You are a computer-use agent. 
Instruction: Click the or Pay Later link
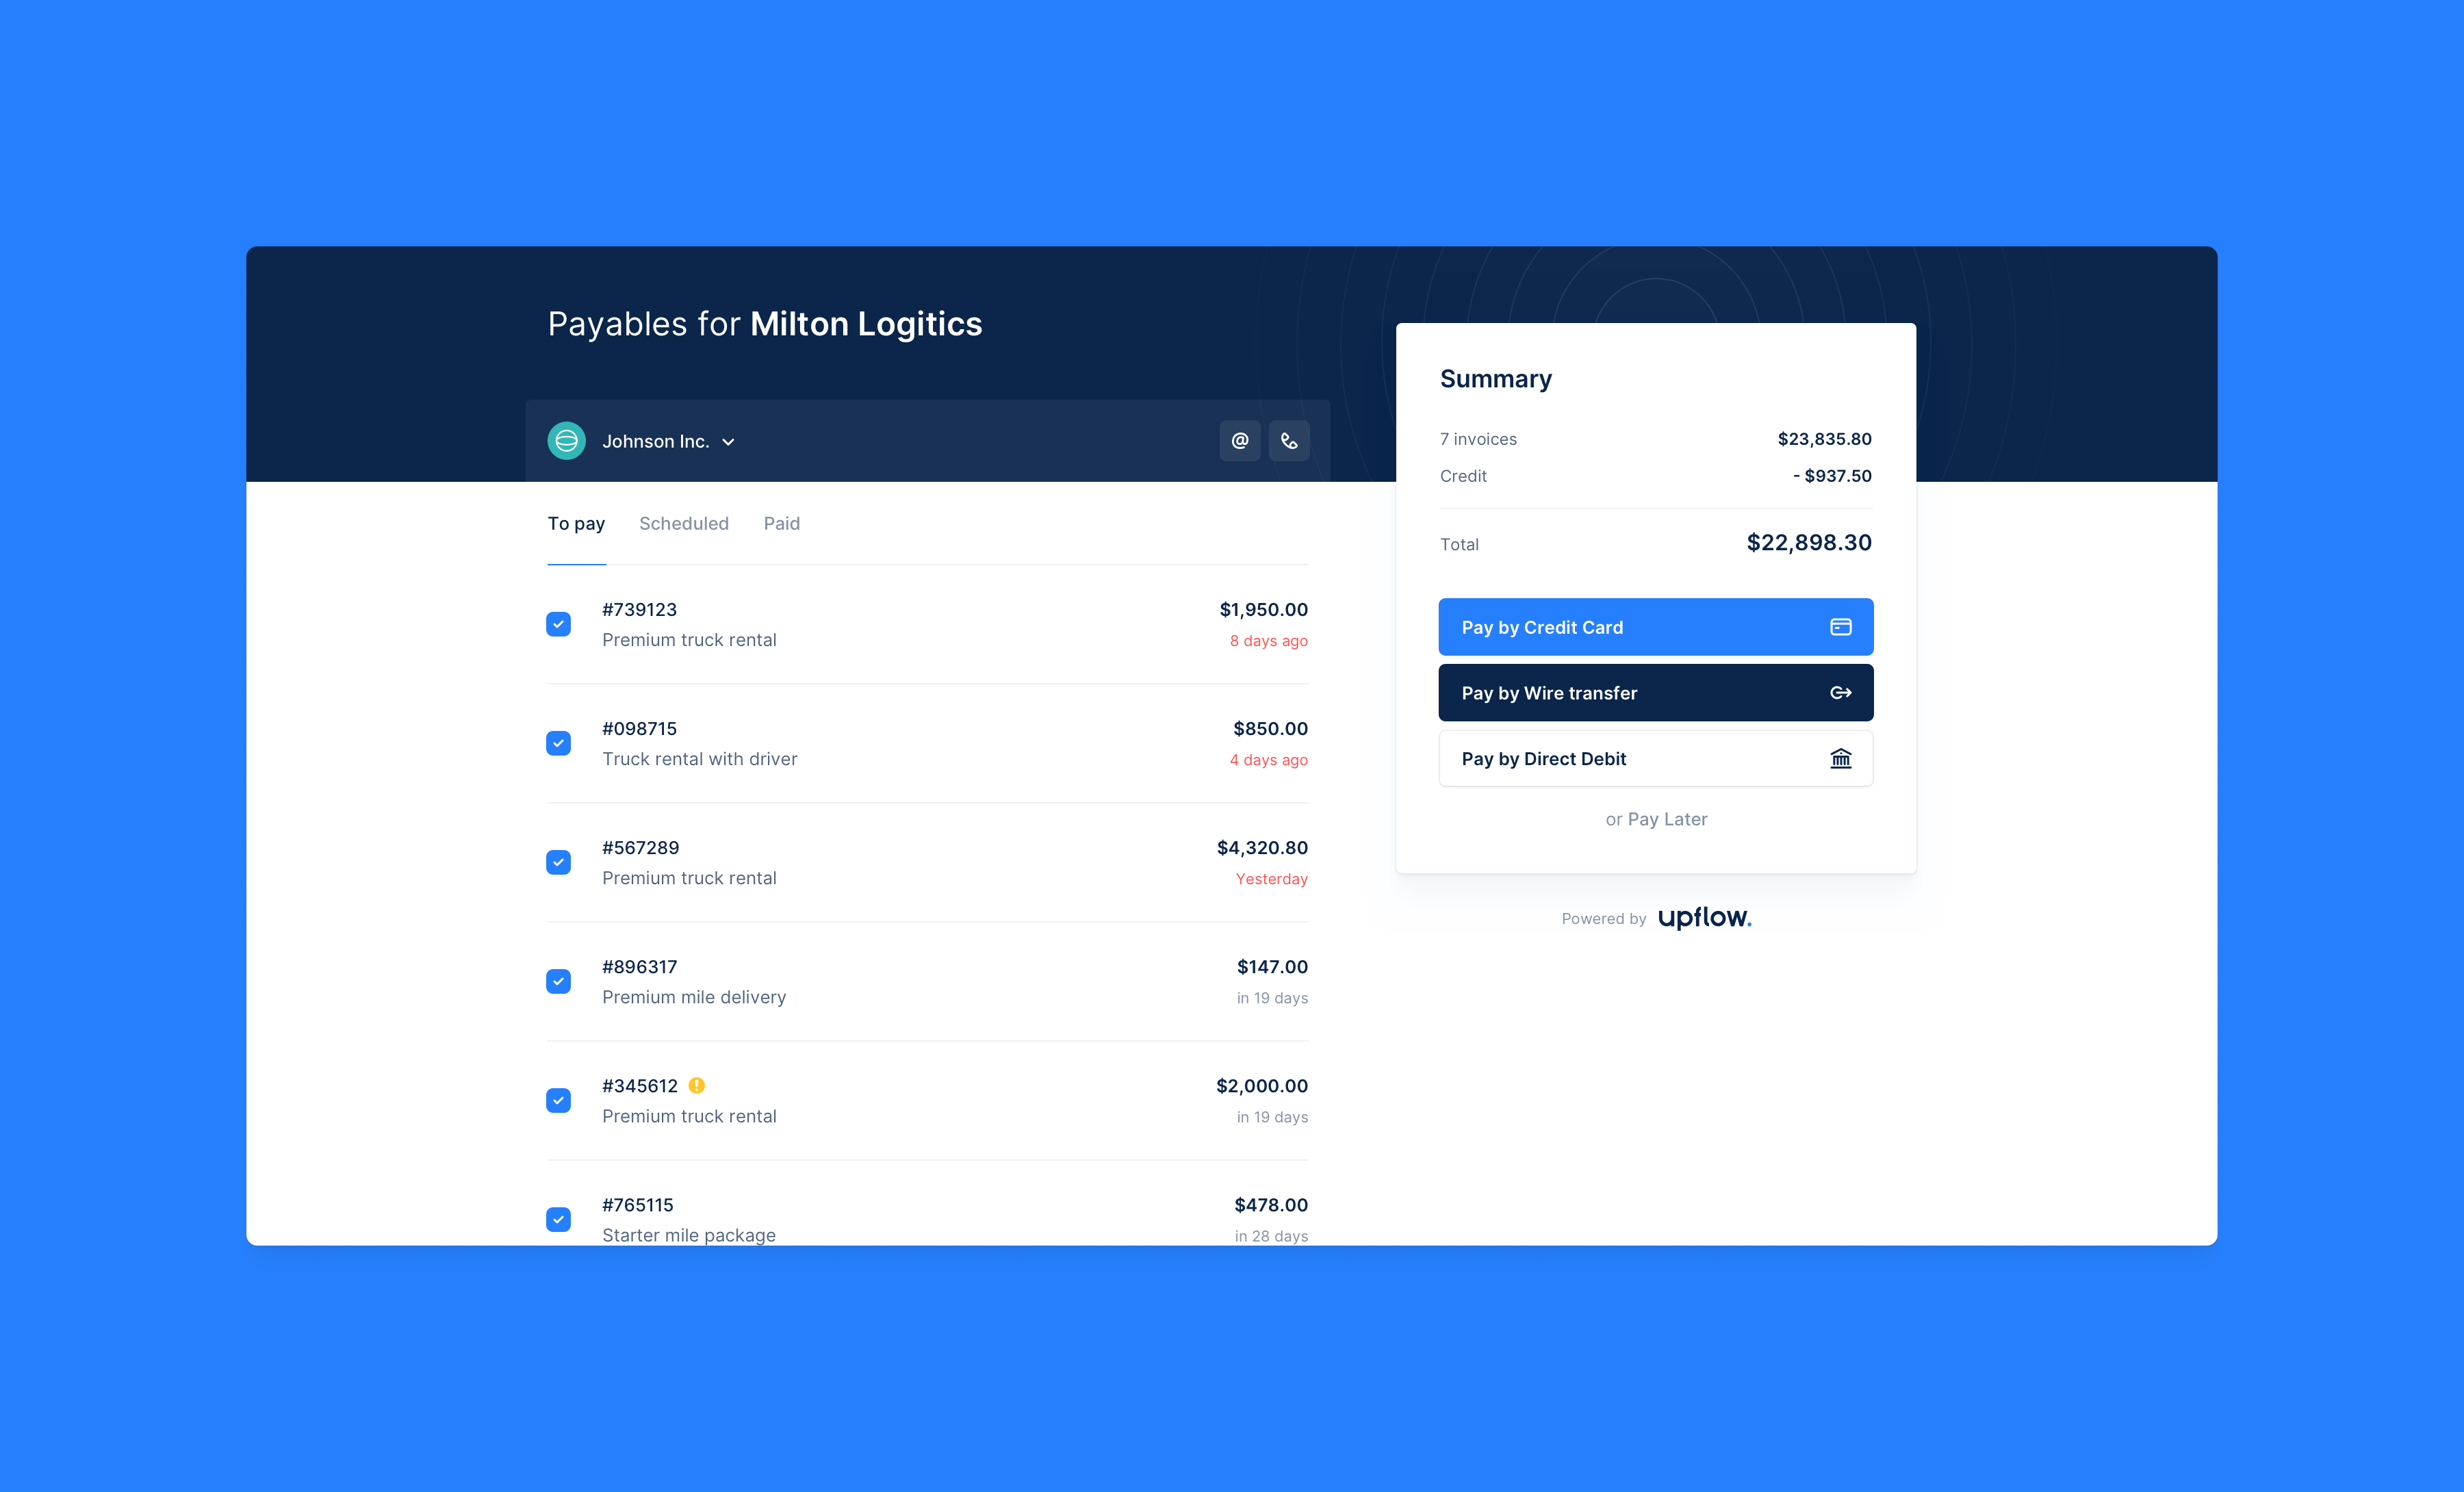tap(1656, 818)
